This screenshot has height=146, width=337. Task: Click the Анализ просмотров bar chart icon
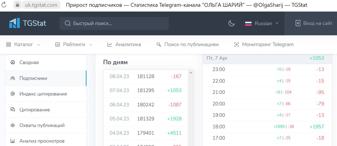(x=13, y=141)
